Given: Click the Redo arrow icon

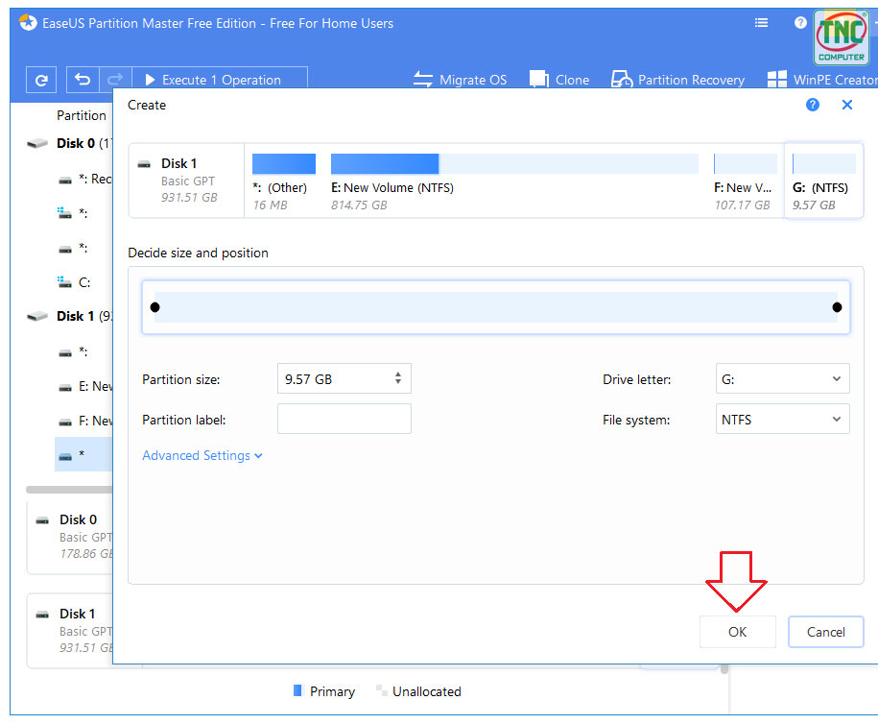Looking at the screenshot, I should (115, 80).
